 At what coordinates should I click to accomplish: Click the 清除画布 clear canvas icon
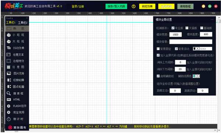[10, 127]
